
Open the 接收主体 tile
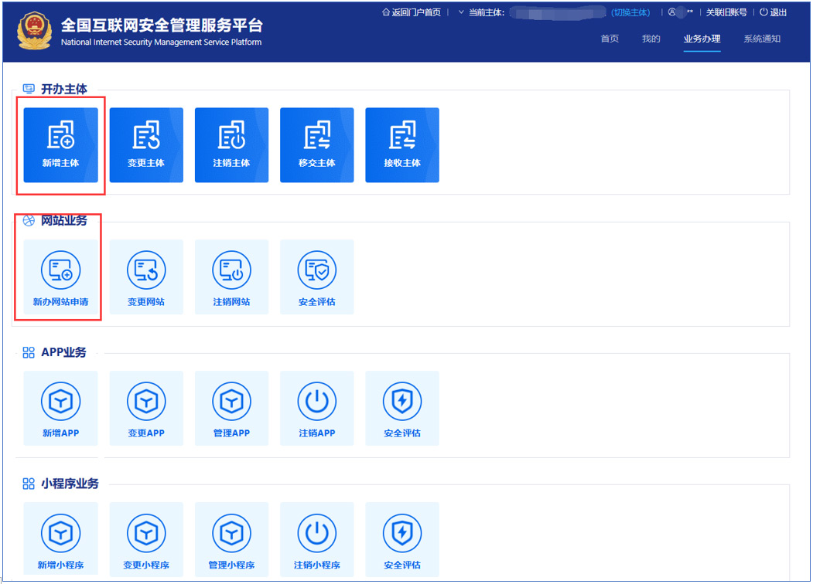click(401, 144)
